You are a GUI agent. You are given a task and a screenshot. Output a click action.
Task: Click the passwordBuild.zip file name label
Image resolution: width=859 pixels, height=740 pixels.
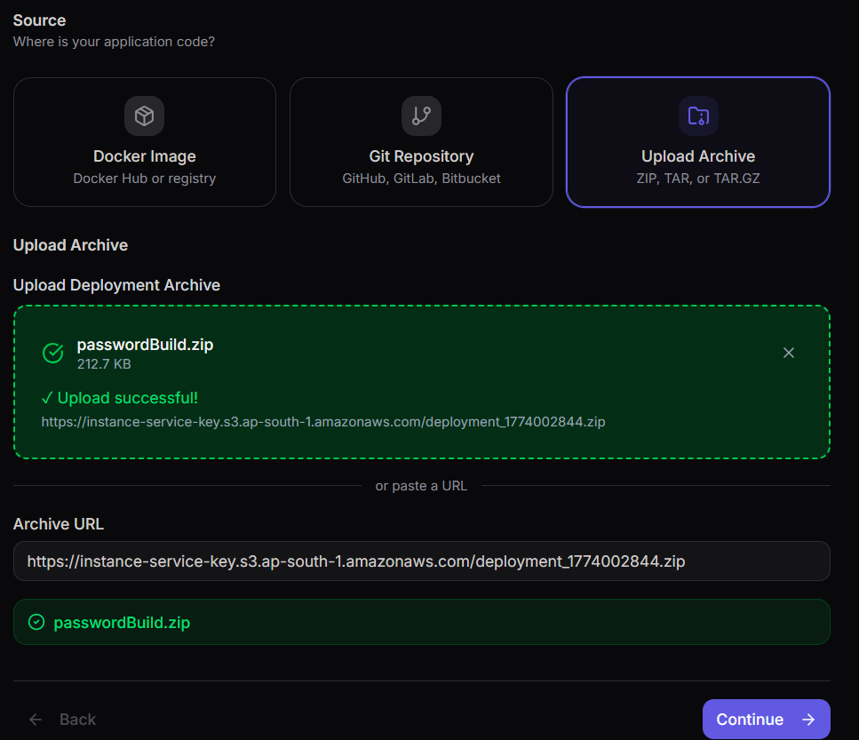[x=145, y=345]
